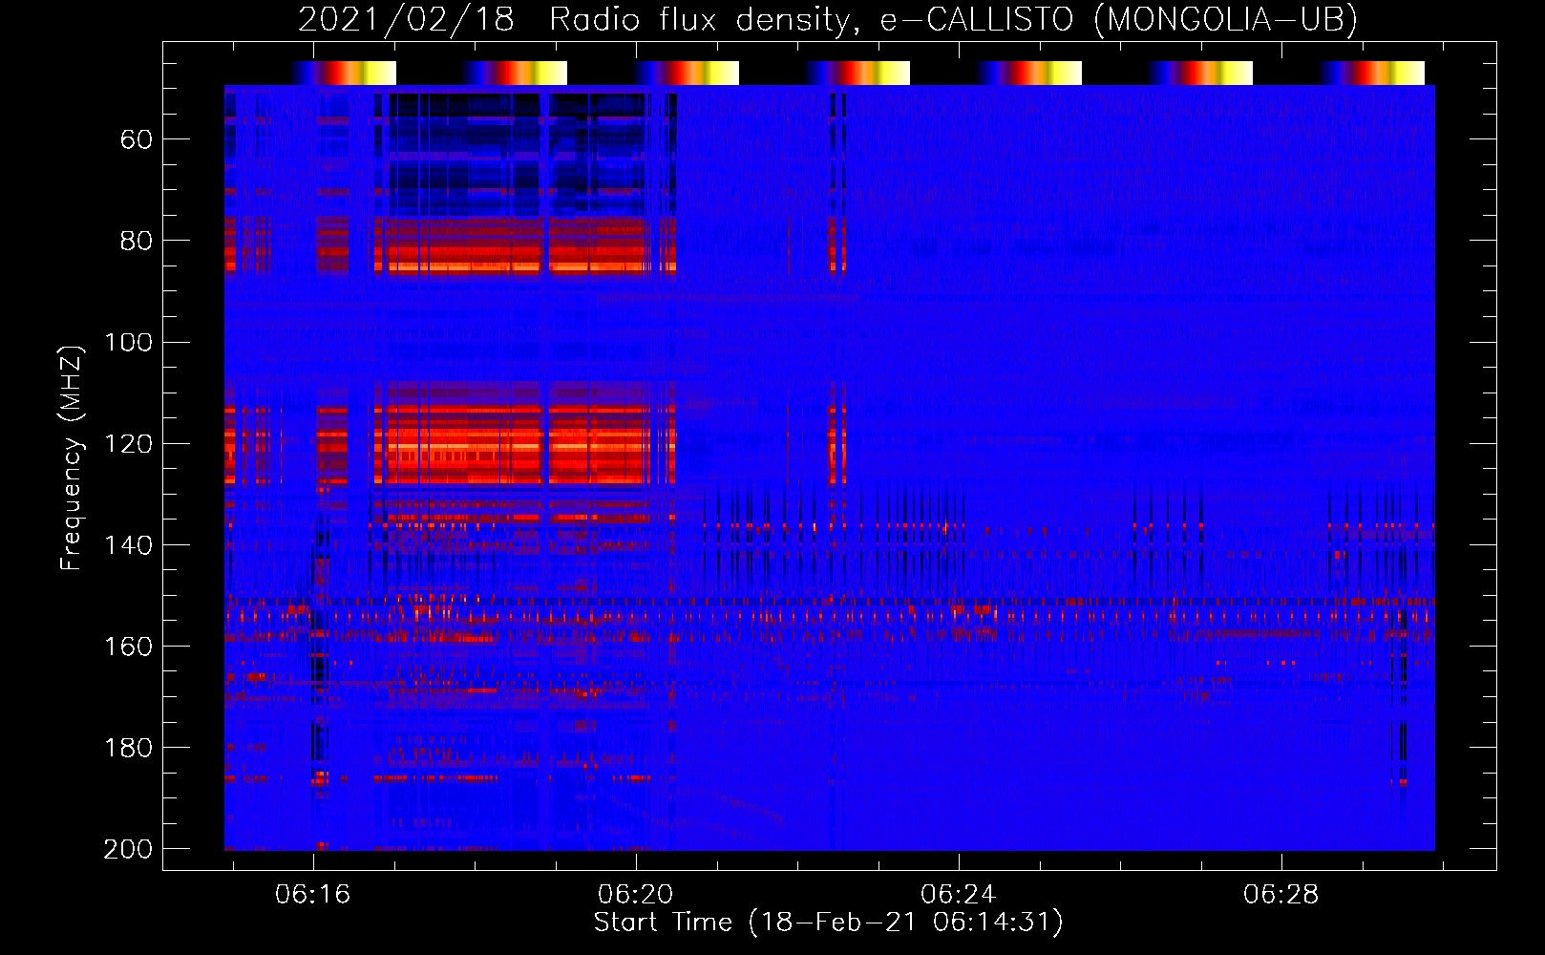Click the 06:24 time tick label
Screen dimensions: 1545x955
click(x=959, y=895)
